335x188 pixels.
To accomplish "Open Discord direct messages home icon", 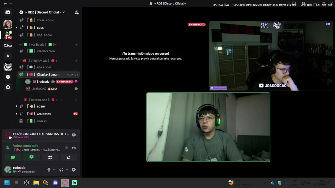I will (x=8, y=12).
